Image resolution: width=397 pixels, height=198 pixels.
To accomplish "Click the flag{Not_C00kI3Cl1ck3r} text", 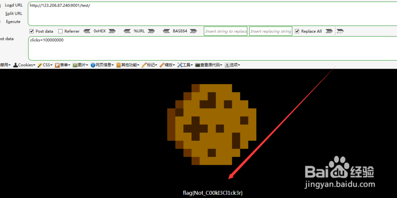I will click(x=213, y=193).
